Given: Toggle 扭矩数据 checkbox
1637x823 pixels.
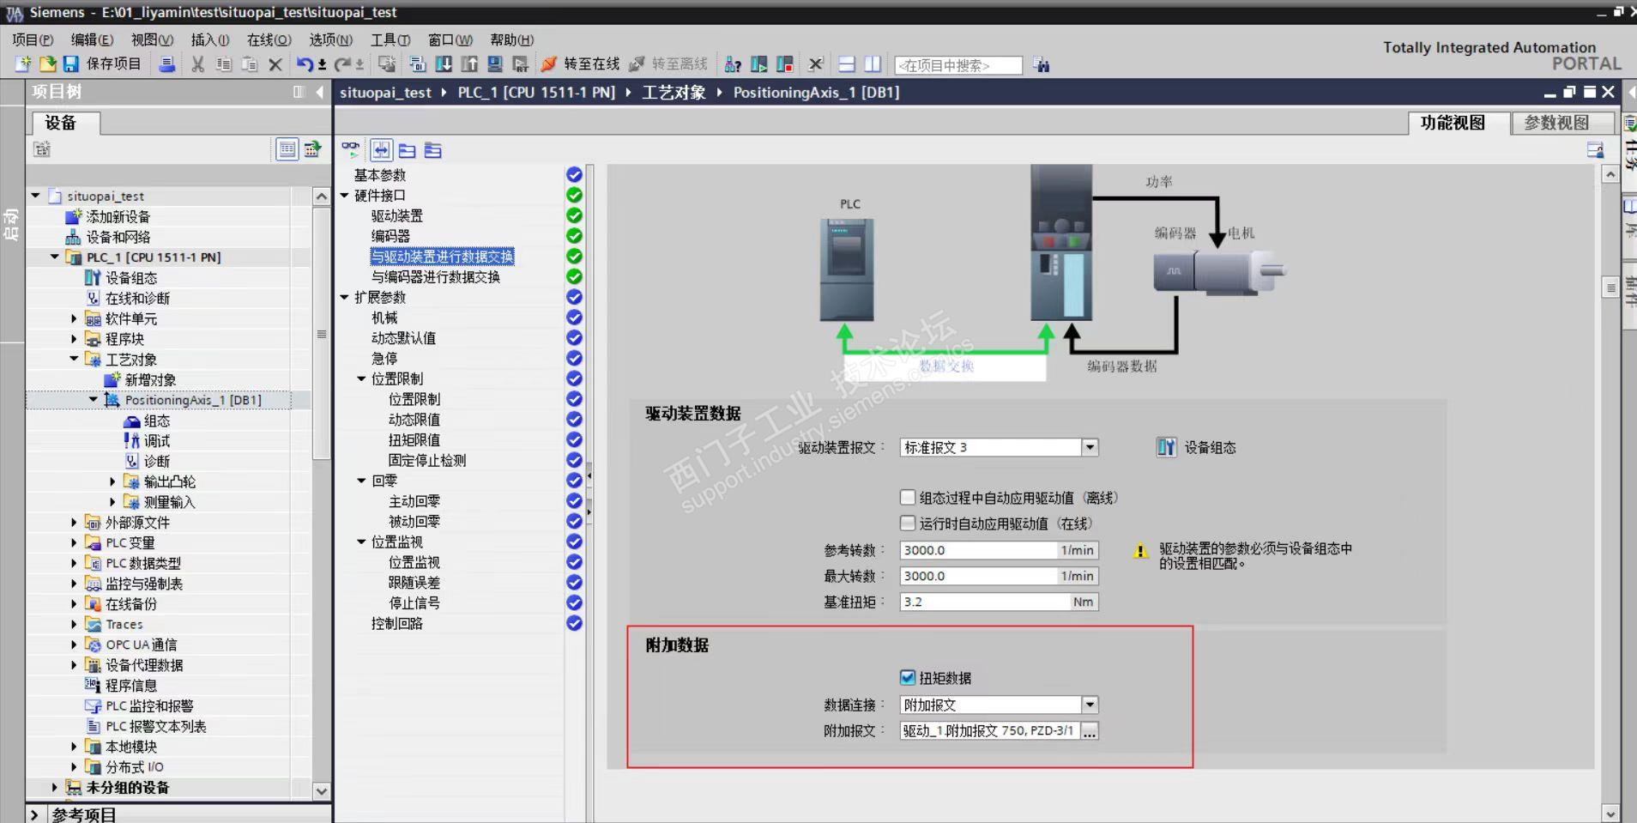Looking at the screenshot, I should [908, 678].
